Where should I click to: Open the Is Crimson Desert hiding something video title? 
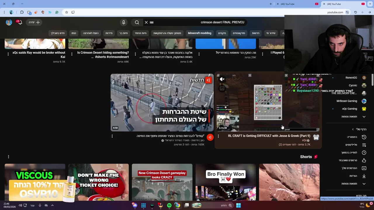tap(103, 55)
